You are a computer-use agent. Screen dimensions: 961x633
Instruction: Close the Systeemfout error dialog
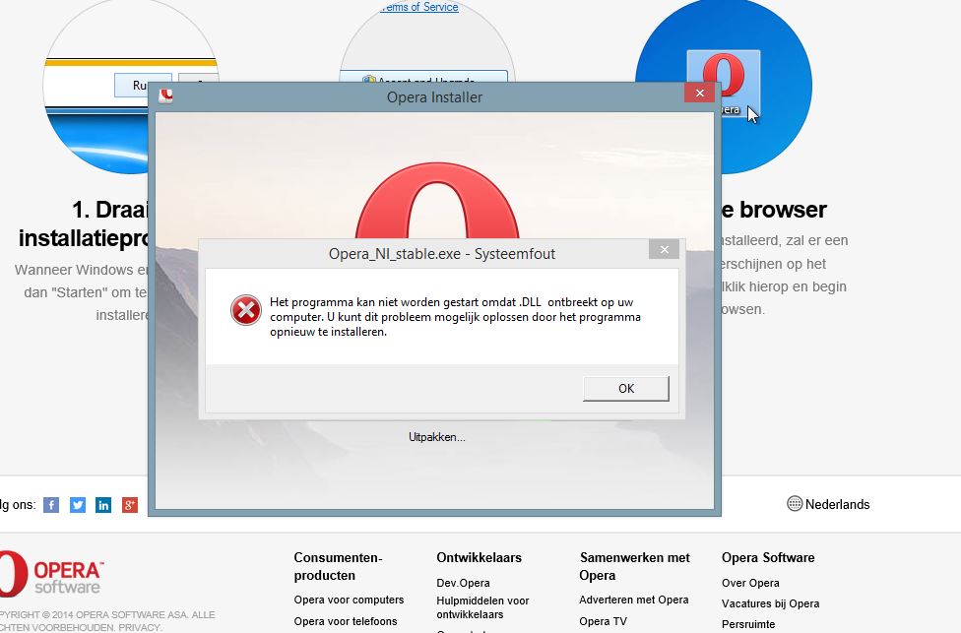(x=664, y=249)
